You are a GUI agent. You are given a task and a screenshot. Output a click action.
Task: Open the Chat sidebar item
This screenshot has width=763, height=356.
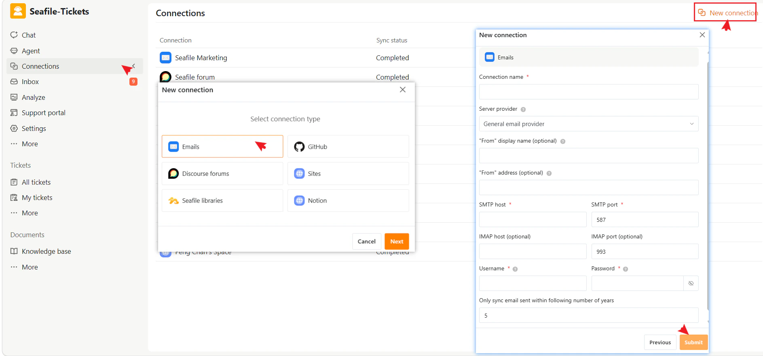click(28, 35)
